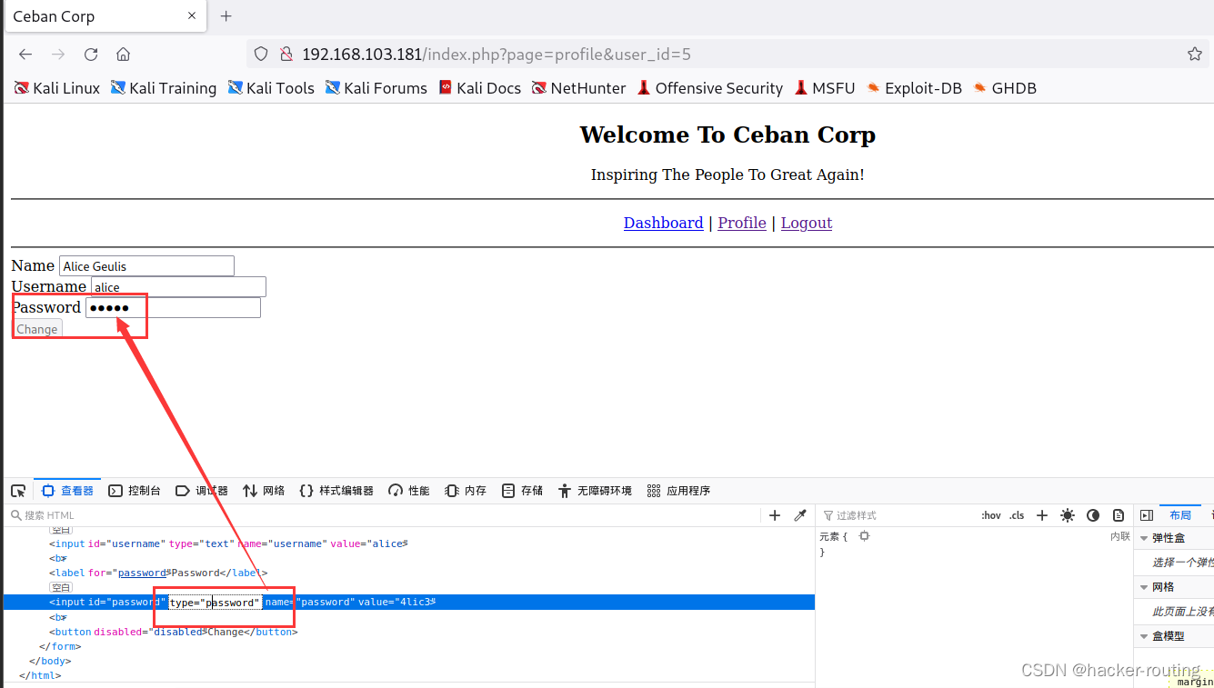Open the GHDB bookmark

point(1004,88)
